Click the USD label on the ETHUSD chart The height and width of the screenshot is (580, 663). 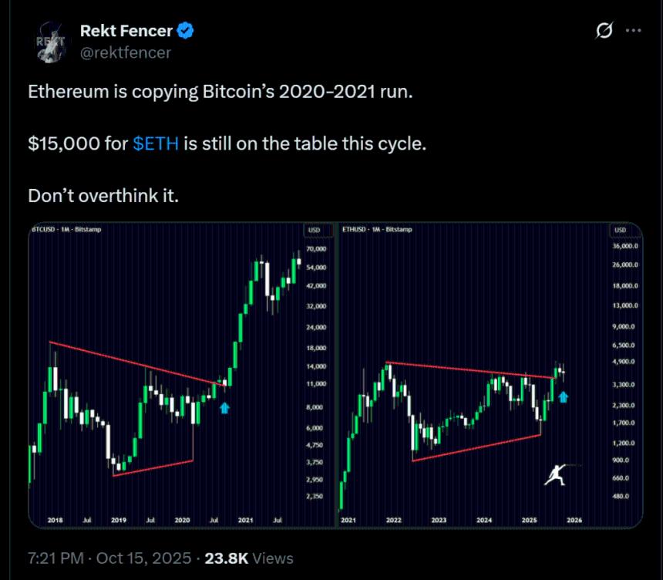click(621, 231)
